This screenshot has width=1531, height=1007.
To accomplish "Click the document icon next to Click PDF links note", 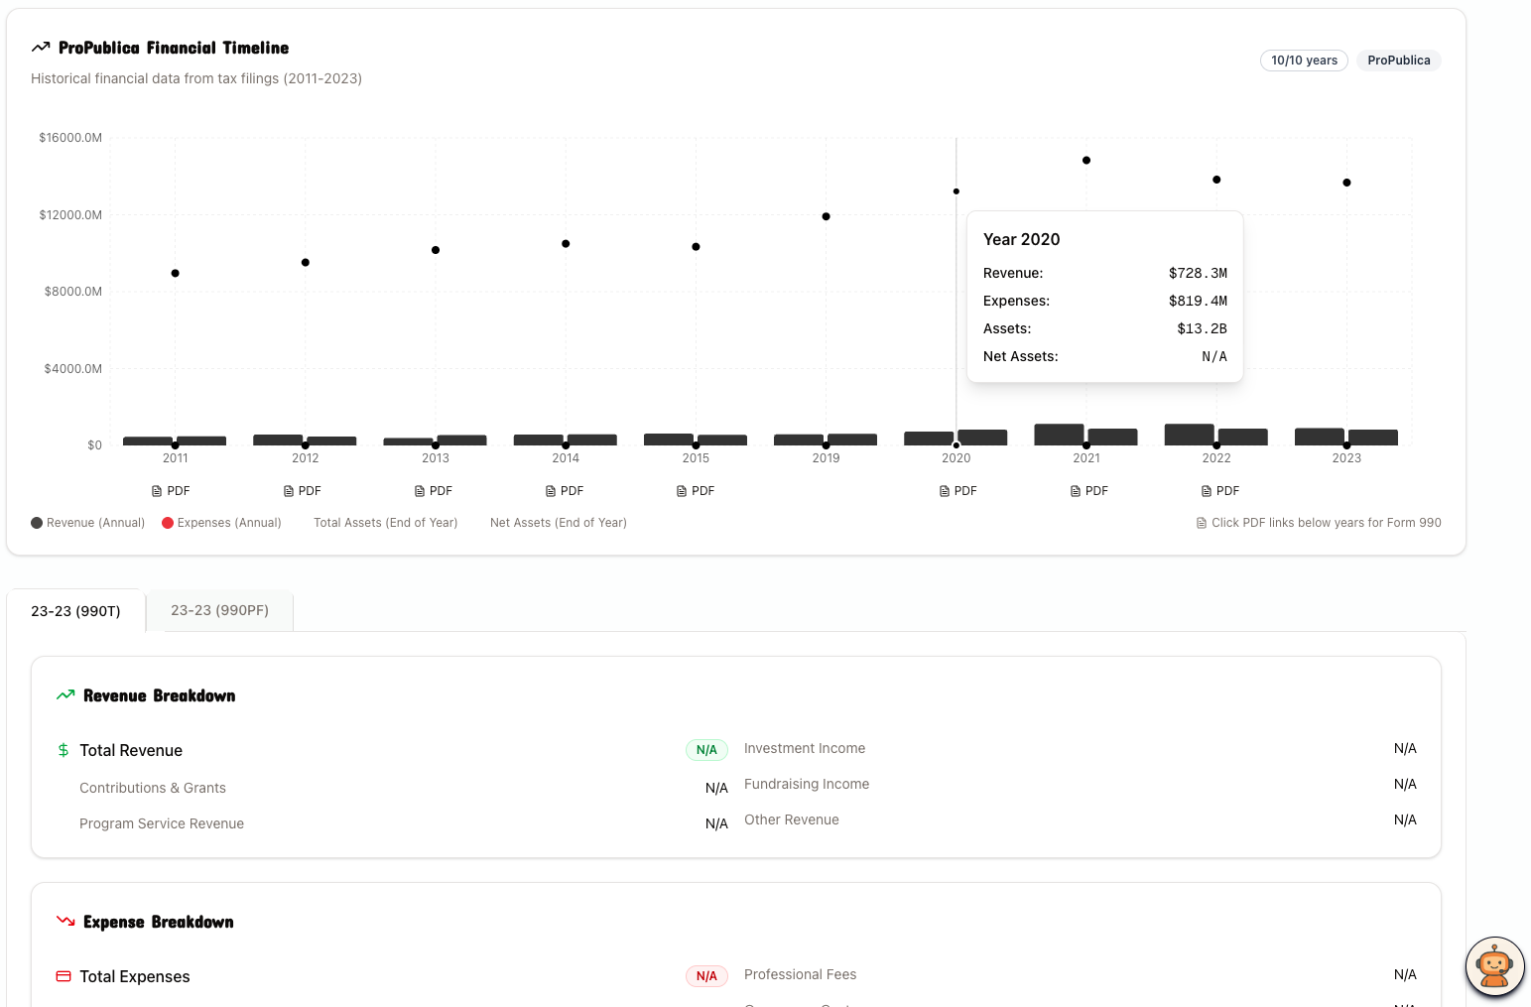I will click(1202, 523).
